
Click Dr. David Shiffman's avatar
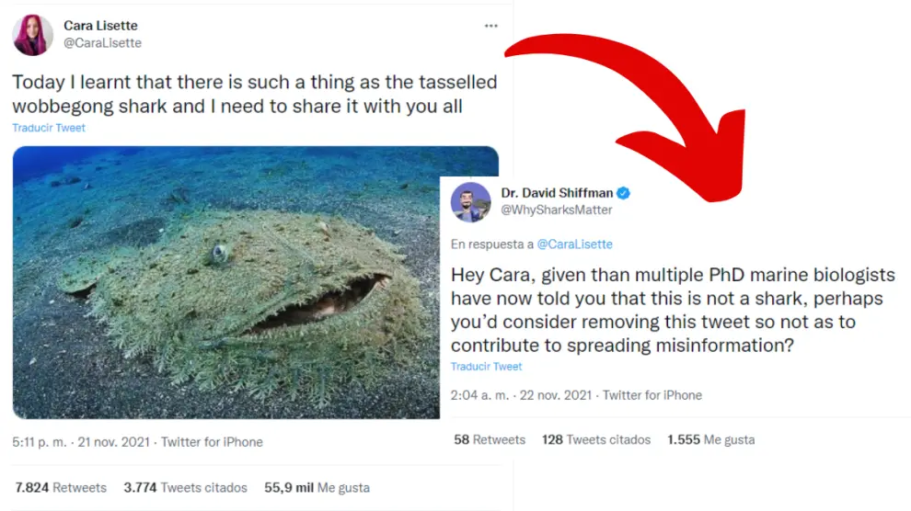click(470, 201)
